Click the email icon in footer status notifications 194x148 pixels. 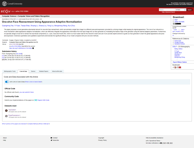coord(161,143)
